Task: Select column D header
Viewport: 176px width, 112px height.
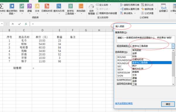Action: click(42, 30)
